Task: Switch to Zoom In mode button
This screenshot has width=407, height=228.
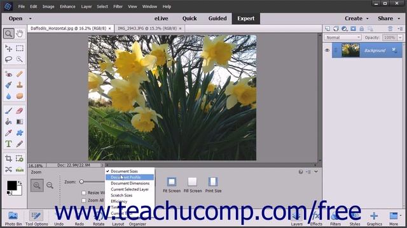Action: coord(37,185)
